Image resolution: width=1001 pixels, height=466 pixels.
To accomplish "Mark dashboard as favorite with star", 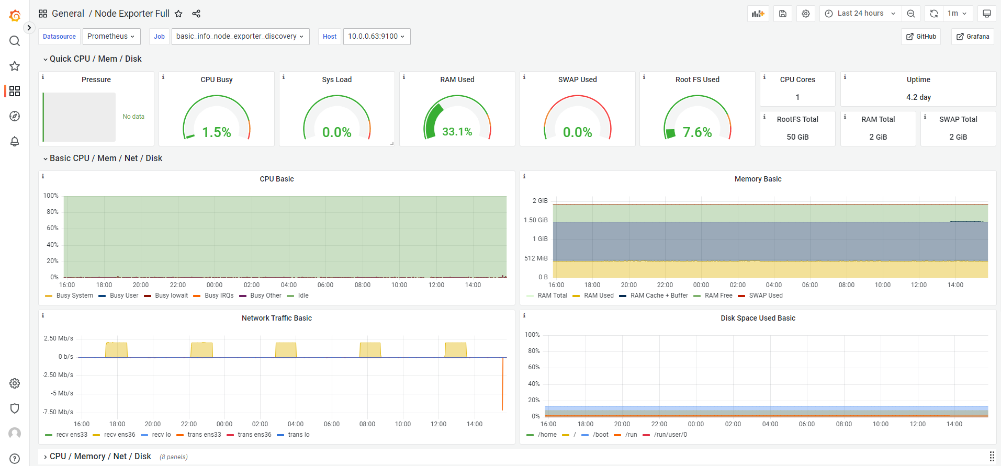I will coord(178,14).
